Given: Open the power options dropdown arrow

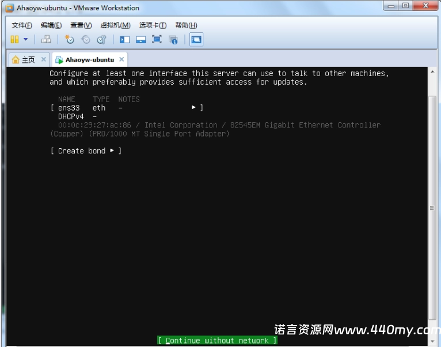Looking at the screenshot, I should [x=25, y=39].
